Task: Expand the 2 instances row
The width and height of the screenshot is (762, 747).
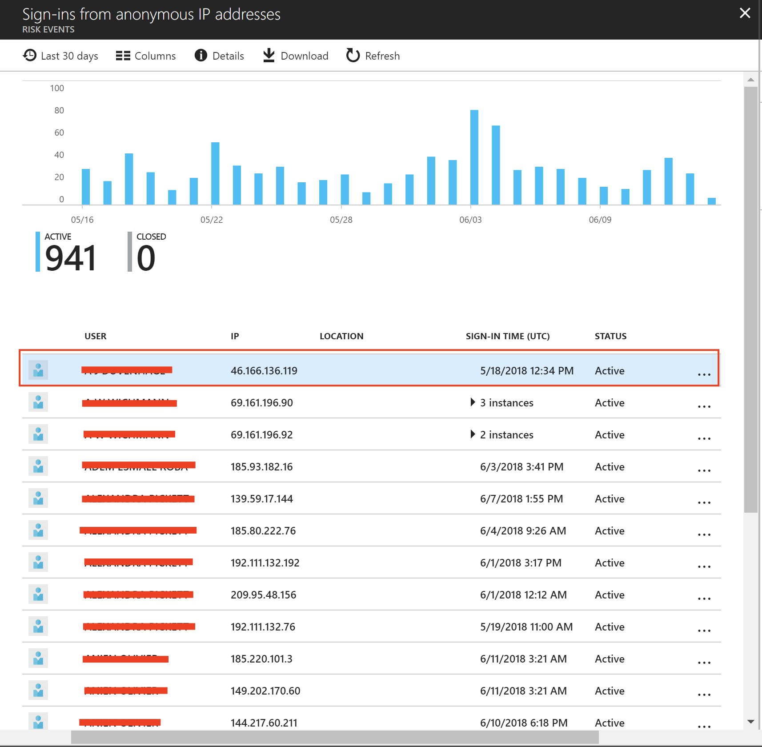Action: (x=473, y=434)
